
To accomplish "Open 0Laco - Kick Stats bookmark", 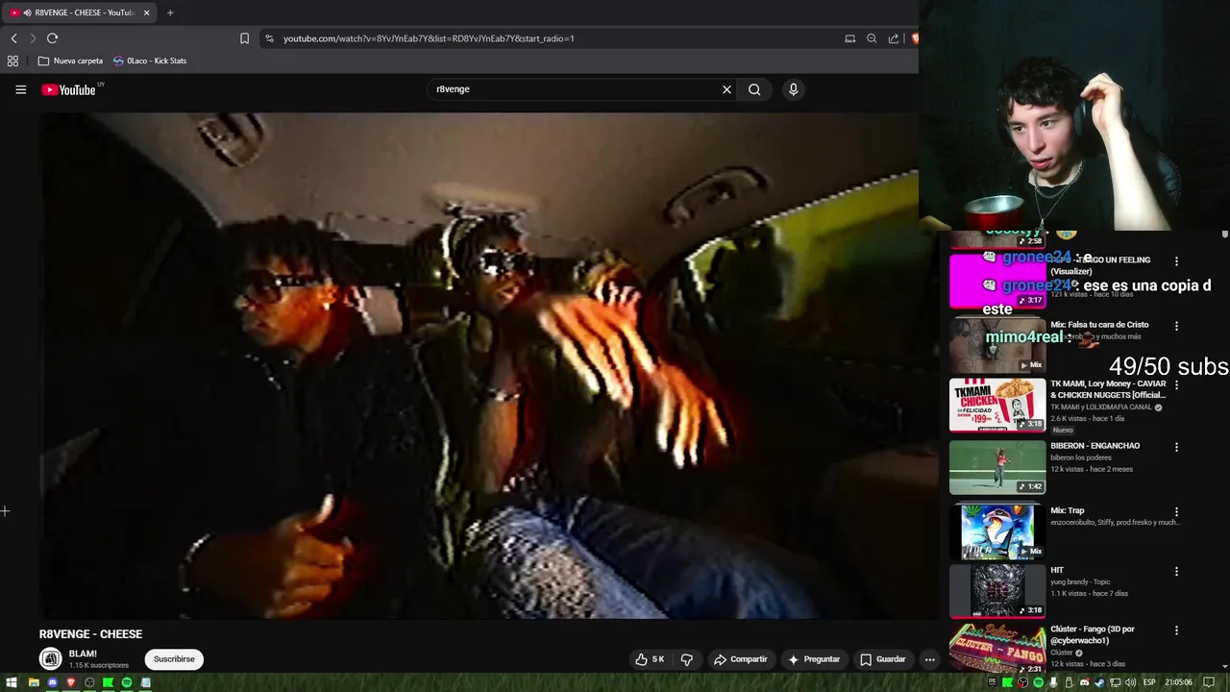I will tap(150, 61).
